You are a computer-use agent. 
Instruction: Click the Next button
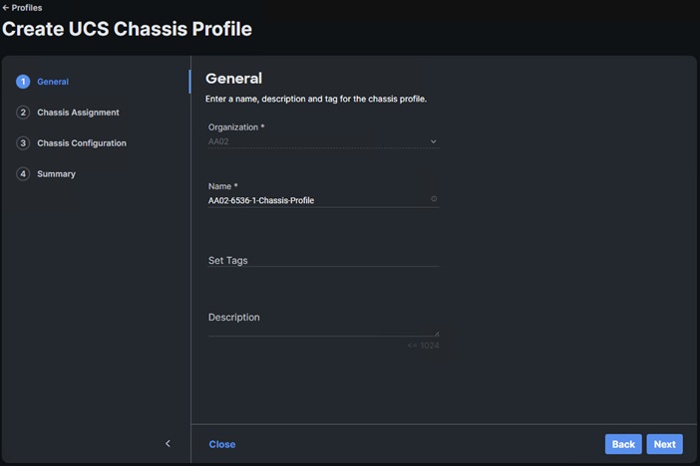coord(664,444)
